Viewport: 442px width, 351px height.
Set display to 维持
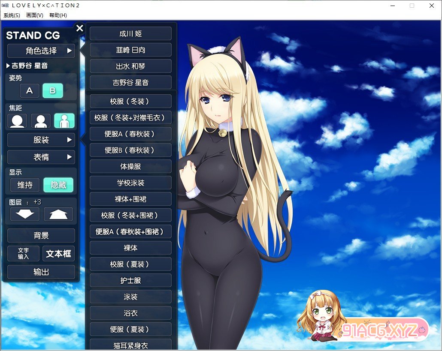tap(25, 185)
